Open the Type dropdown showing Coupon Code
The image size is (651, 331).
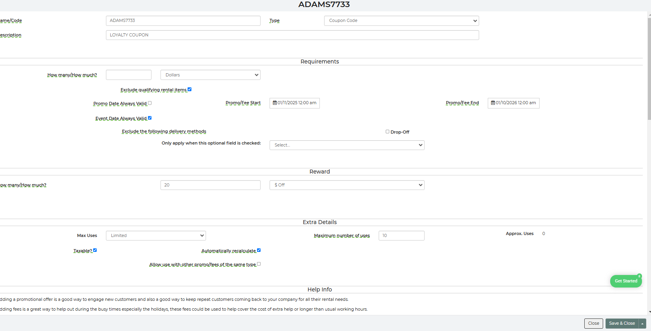pos(401,21)
